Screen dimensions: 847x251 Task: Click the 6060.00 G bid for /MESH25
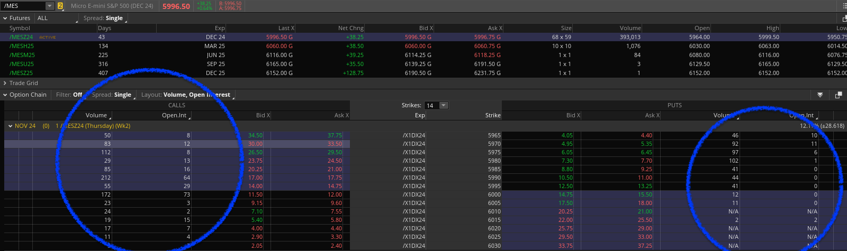pyautogui.click(x=418, y=46)
